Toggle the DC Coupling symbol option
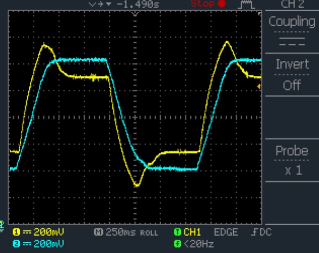Screen dimensions: 319x253 [292, 42]
